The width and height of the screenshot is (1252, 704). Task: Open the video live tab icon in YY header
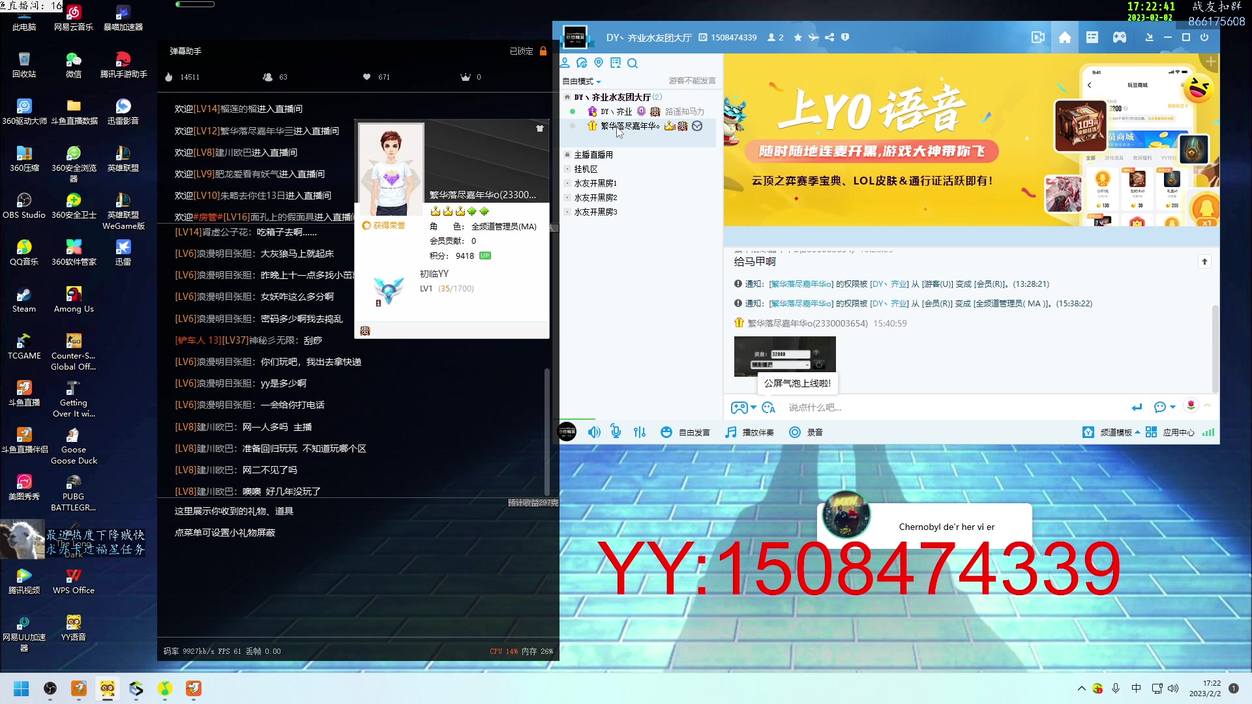click(1038, 38)
